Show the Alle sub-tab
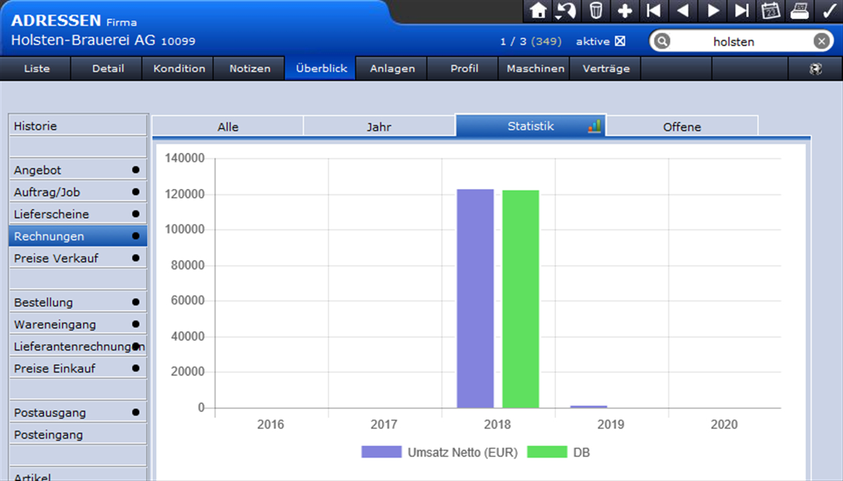 click(x=227, y=126)
